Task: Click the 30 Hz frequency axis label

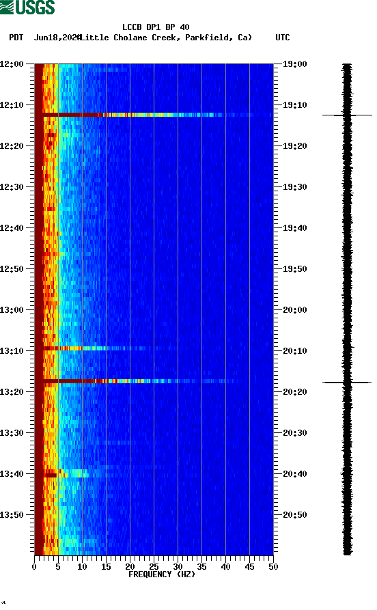Action: [178, 567]
